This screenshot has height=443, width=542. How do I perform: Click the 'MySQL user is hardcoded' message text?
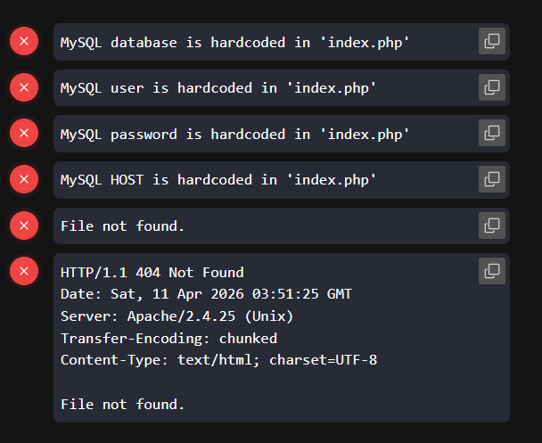point(218,88)
